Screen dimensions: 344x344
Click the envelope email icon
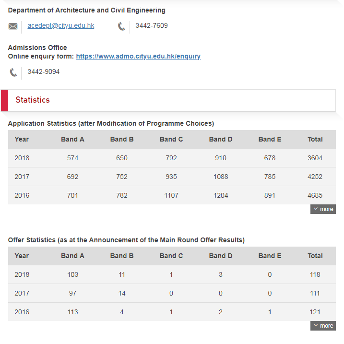(x=13, y=26)
